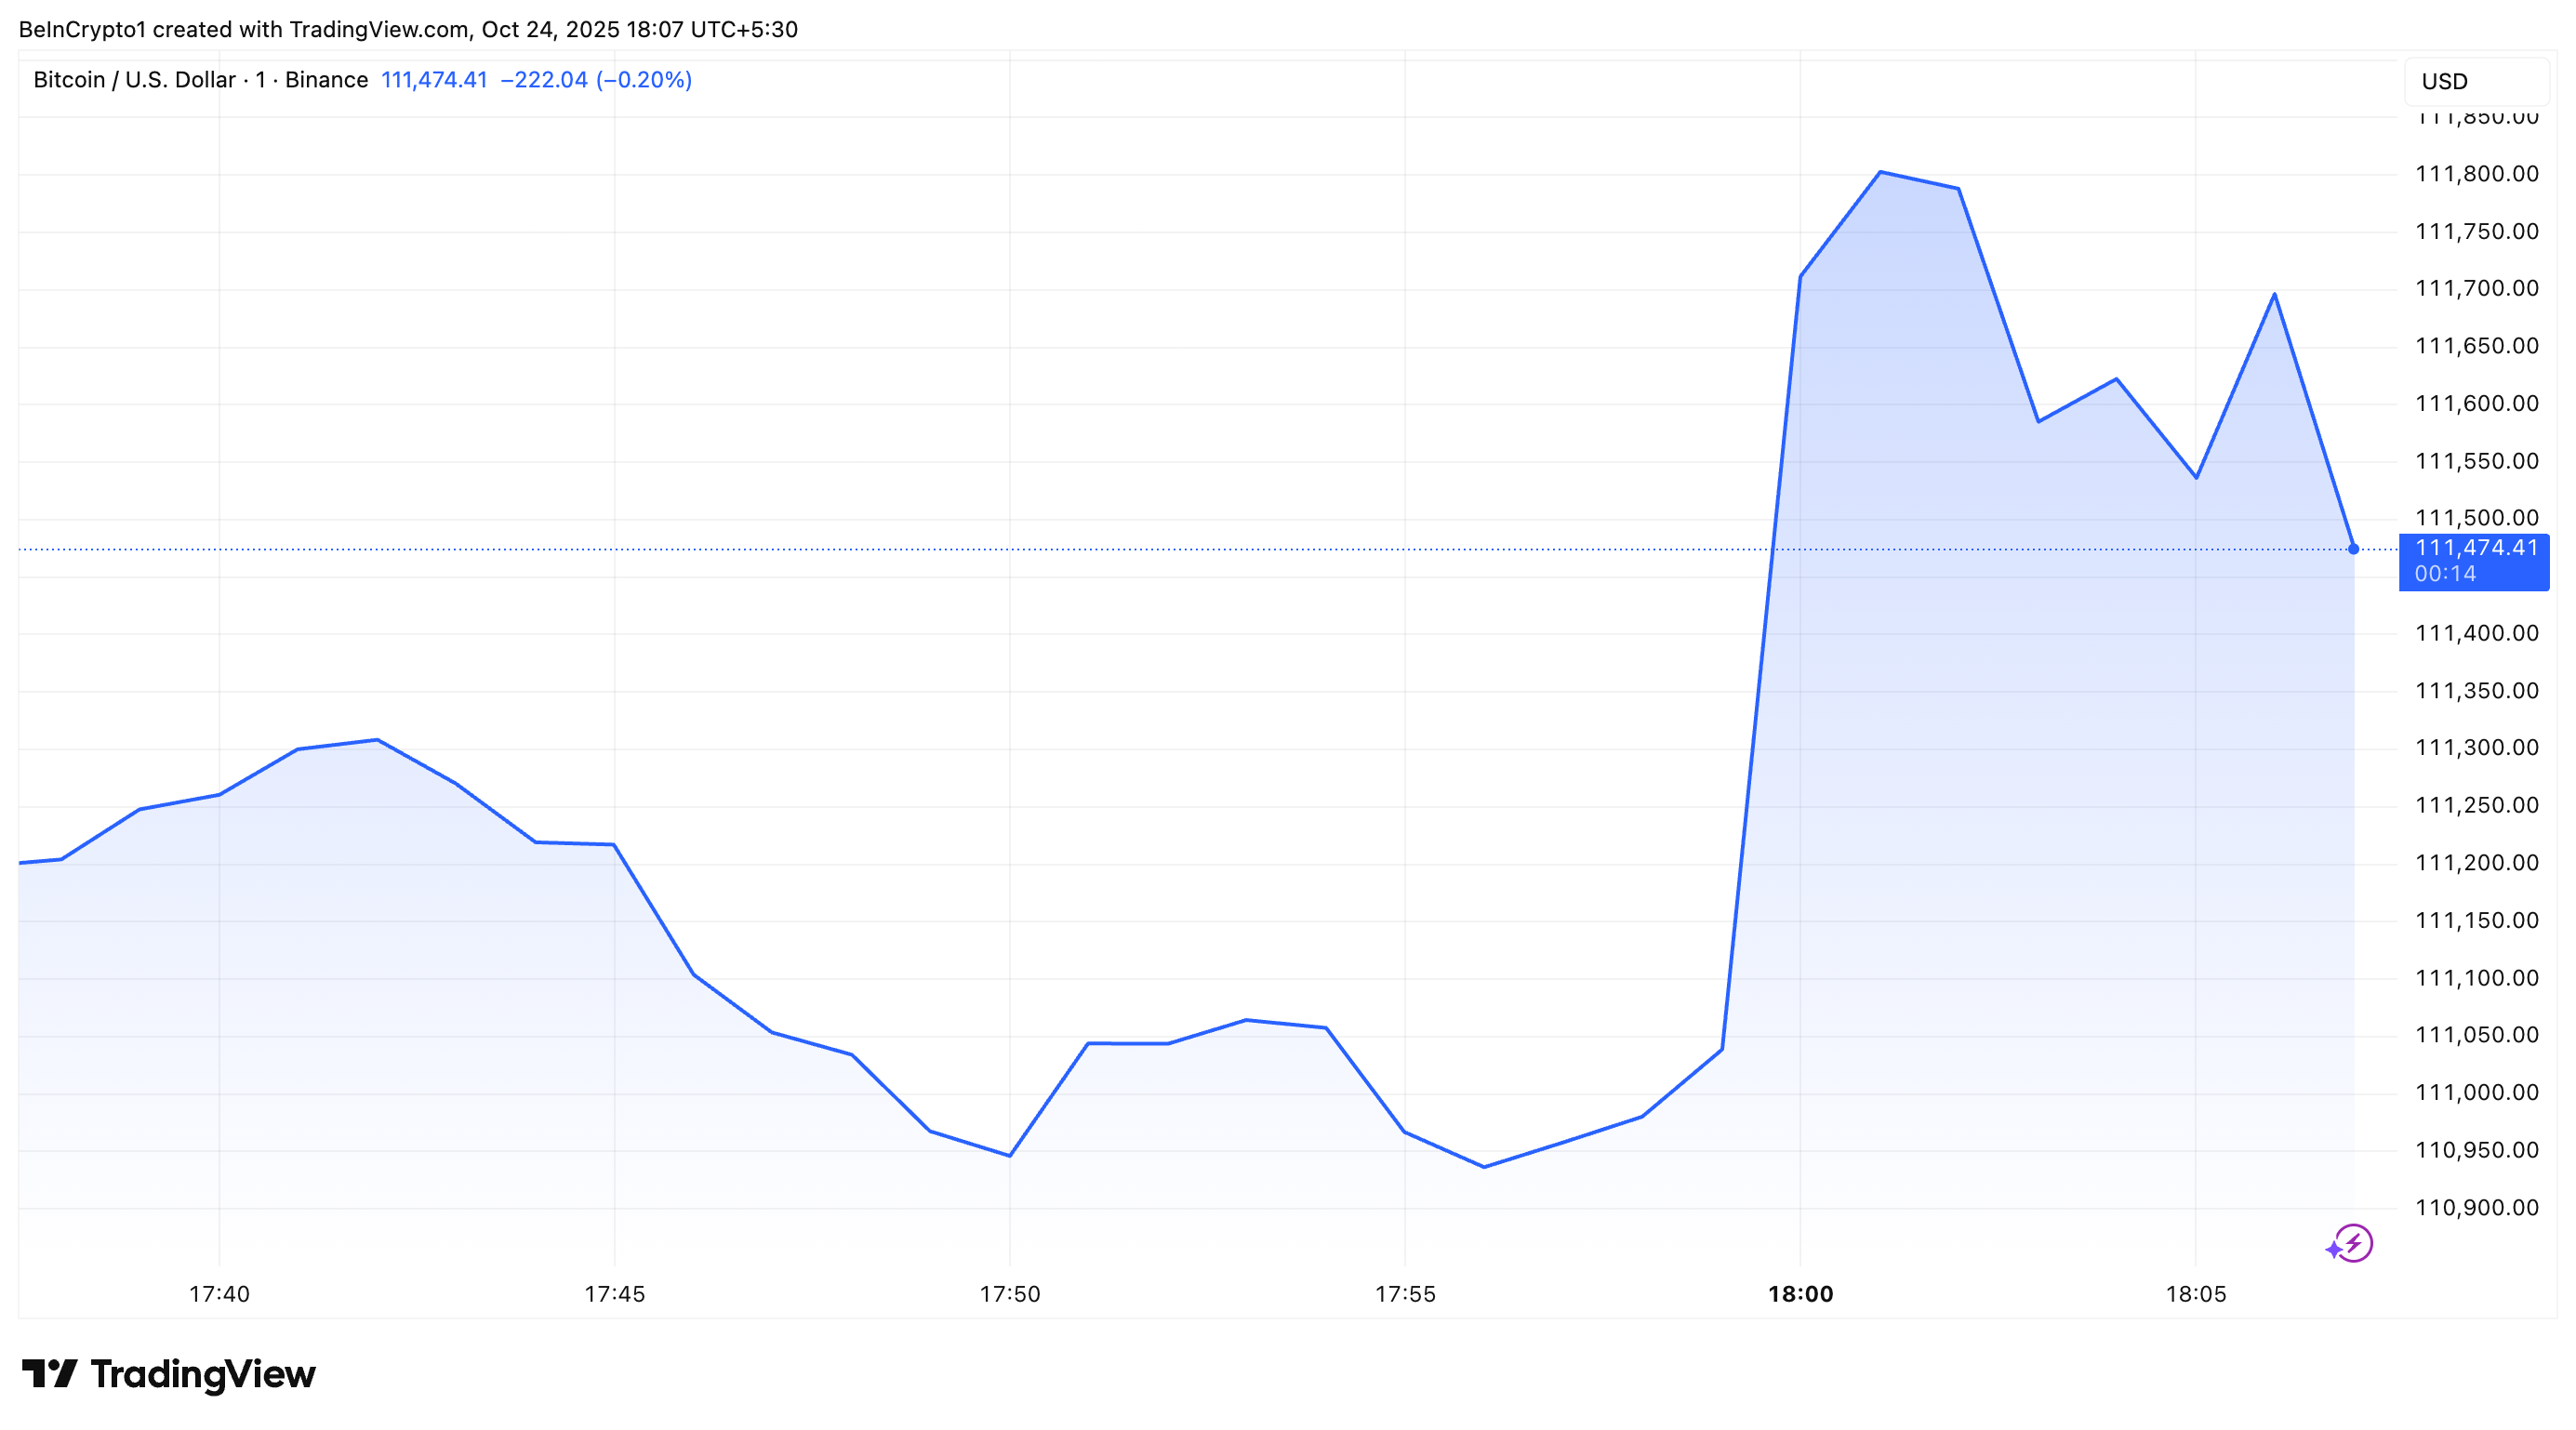Click the 111,000.00 price scale label

point(2476,1093)
